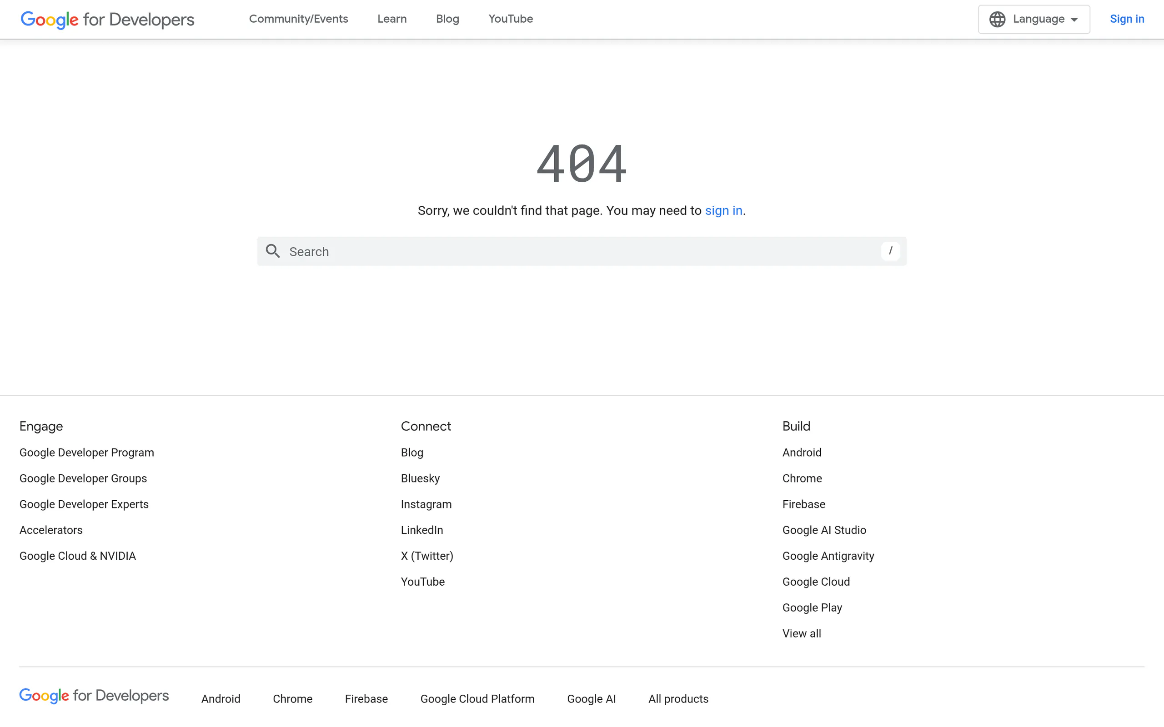Open the X (Twitter) link
1164x727 pixels.
click(427, 556)
